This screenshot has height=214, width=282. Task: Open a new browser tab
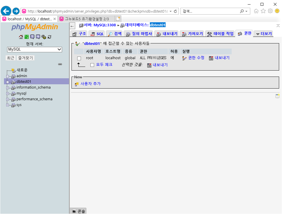[118, 19]
